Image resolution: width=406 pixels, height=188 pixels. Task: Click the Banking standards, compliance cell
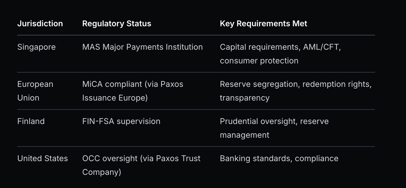[279, 158]
